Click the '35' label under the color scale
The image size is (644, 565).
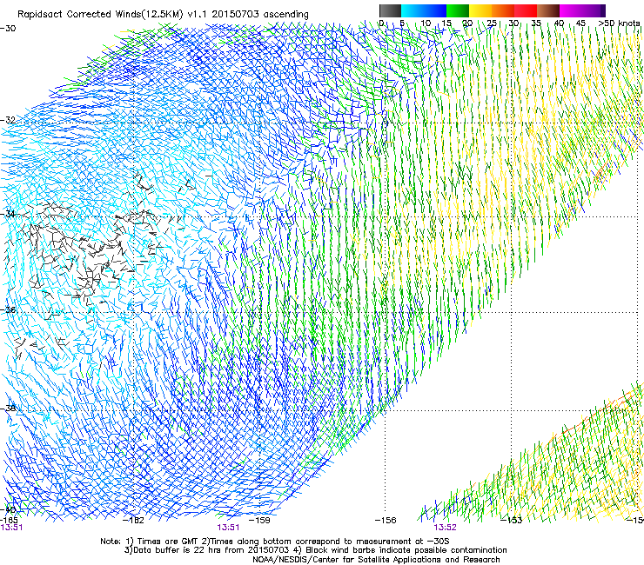pyautogui.click(x=536, y=23)
